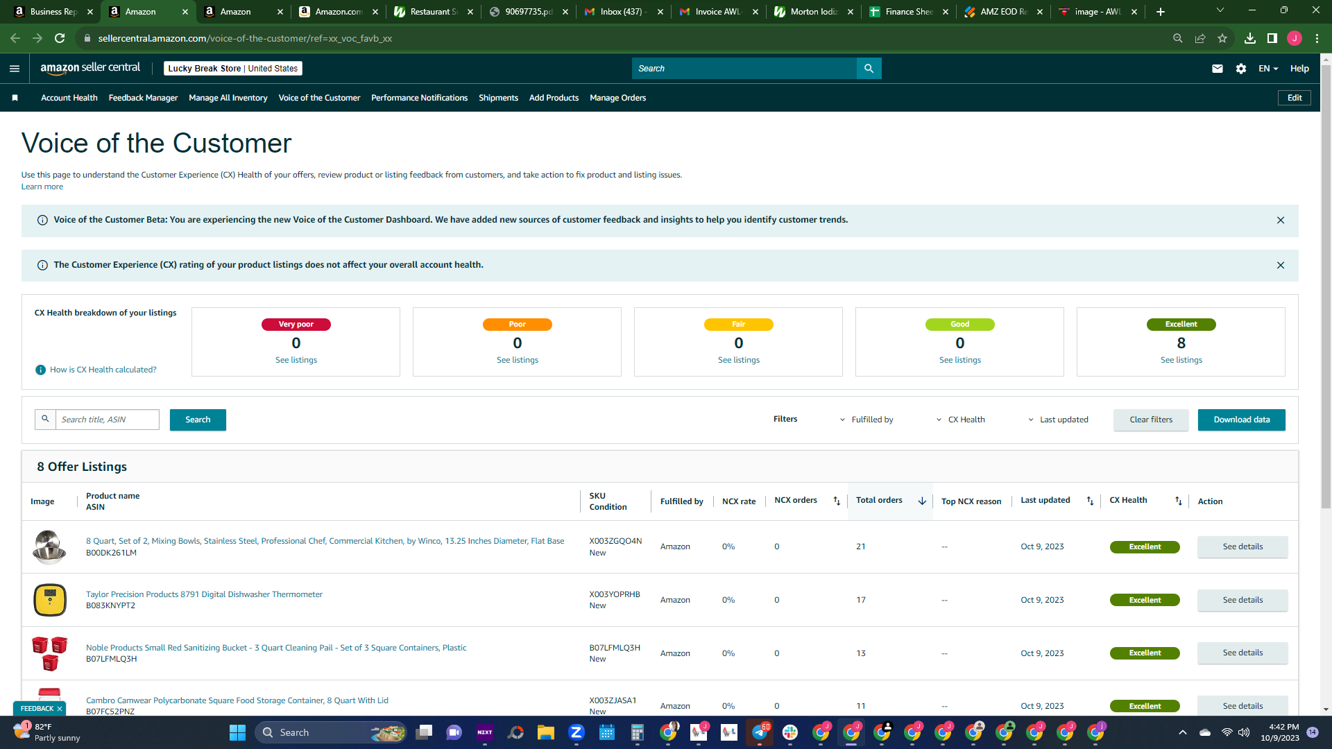
Task: Click the info icon beside How is CX Health calculated
Action: pos(41,370)
